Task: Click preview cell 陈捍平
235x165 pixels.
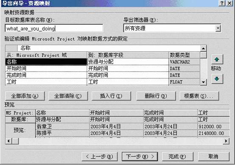Action: [x=62, y=133]
